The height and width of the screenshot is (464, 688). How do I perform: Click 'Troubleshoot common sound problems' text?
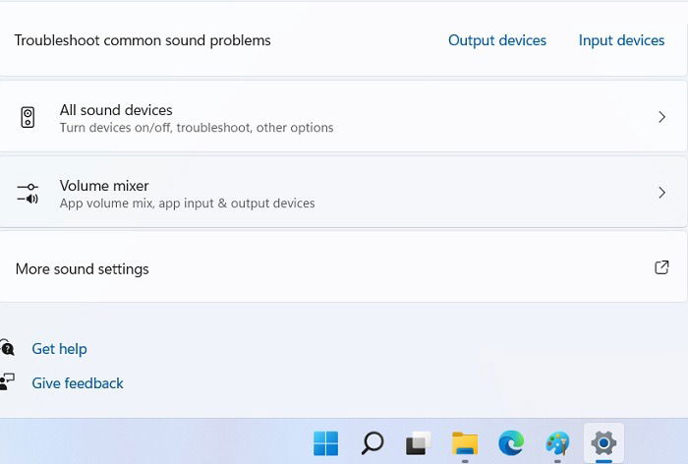pos(143,40)
